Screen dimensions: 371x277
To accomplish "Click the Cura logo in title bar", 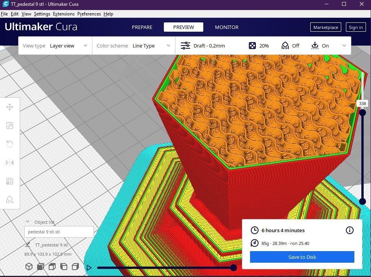I will [5, 4].
